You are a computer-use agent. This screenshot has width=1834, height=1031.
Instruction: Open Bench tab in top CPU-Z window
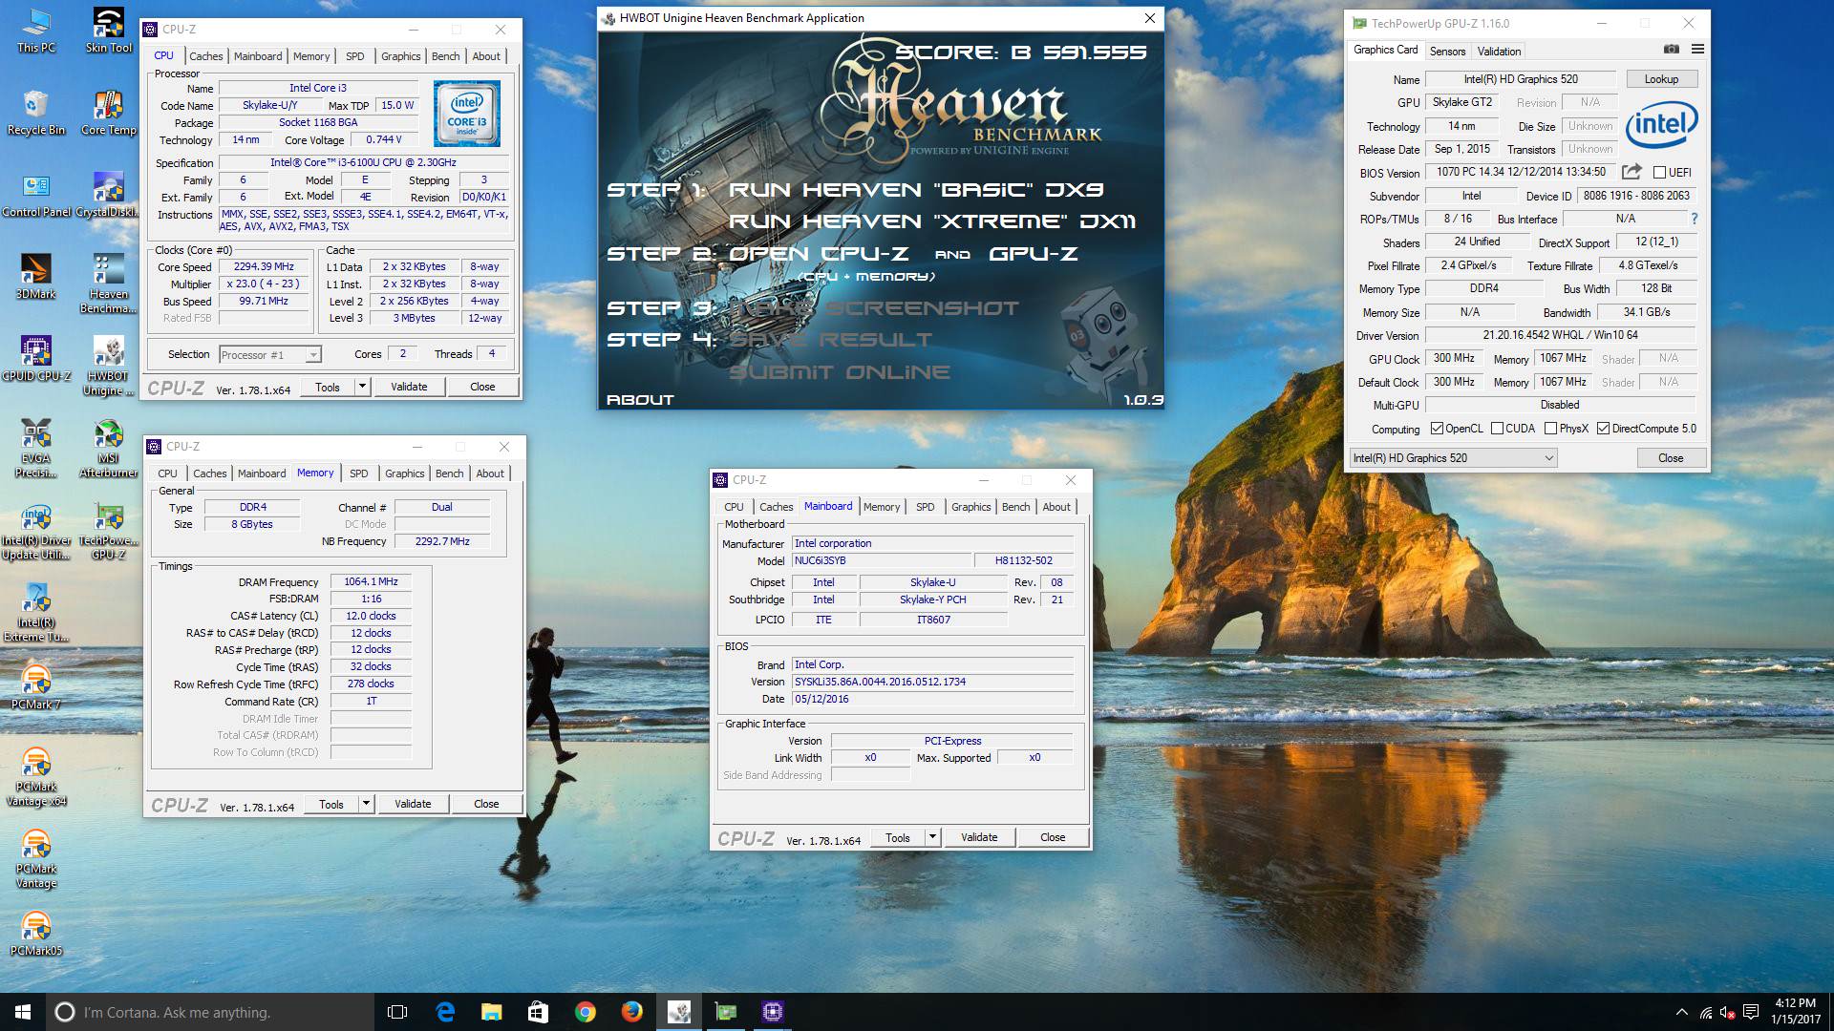(445, 56)
